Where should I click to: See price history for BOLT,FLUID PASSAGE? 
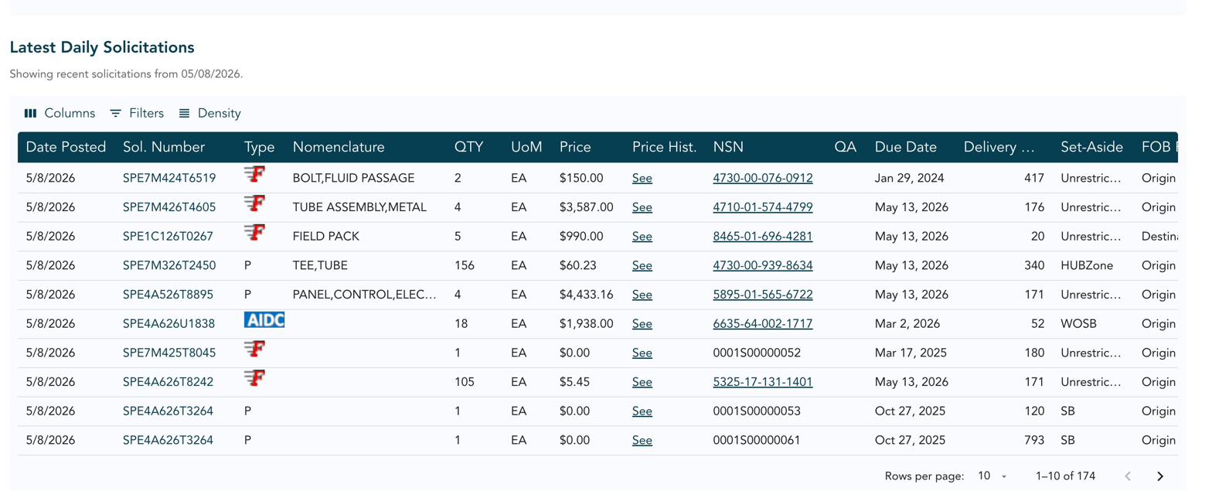[642, 178]
